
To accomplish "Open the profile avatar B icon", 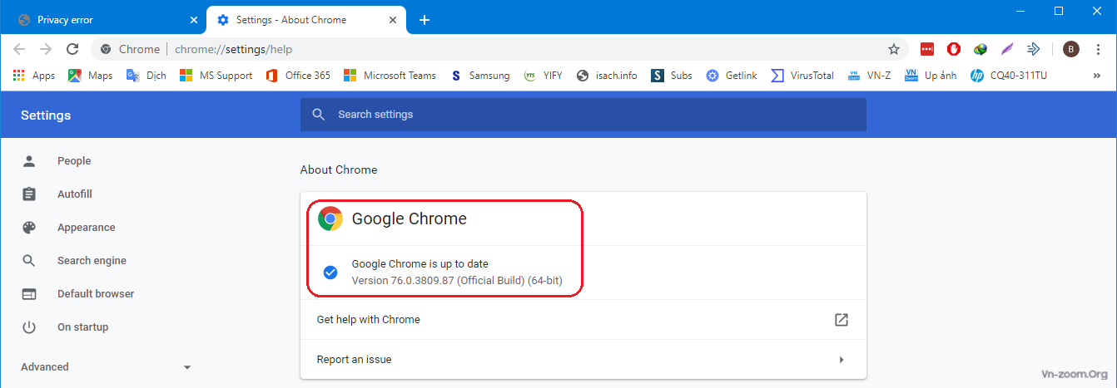I will 1071,49.
